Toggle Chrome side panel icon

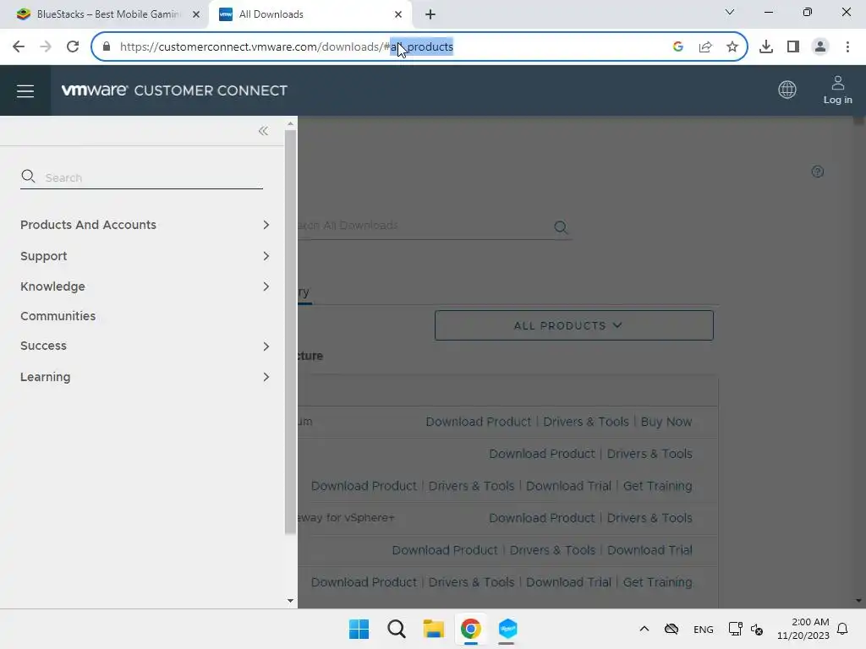(x=793, y=46)
